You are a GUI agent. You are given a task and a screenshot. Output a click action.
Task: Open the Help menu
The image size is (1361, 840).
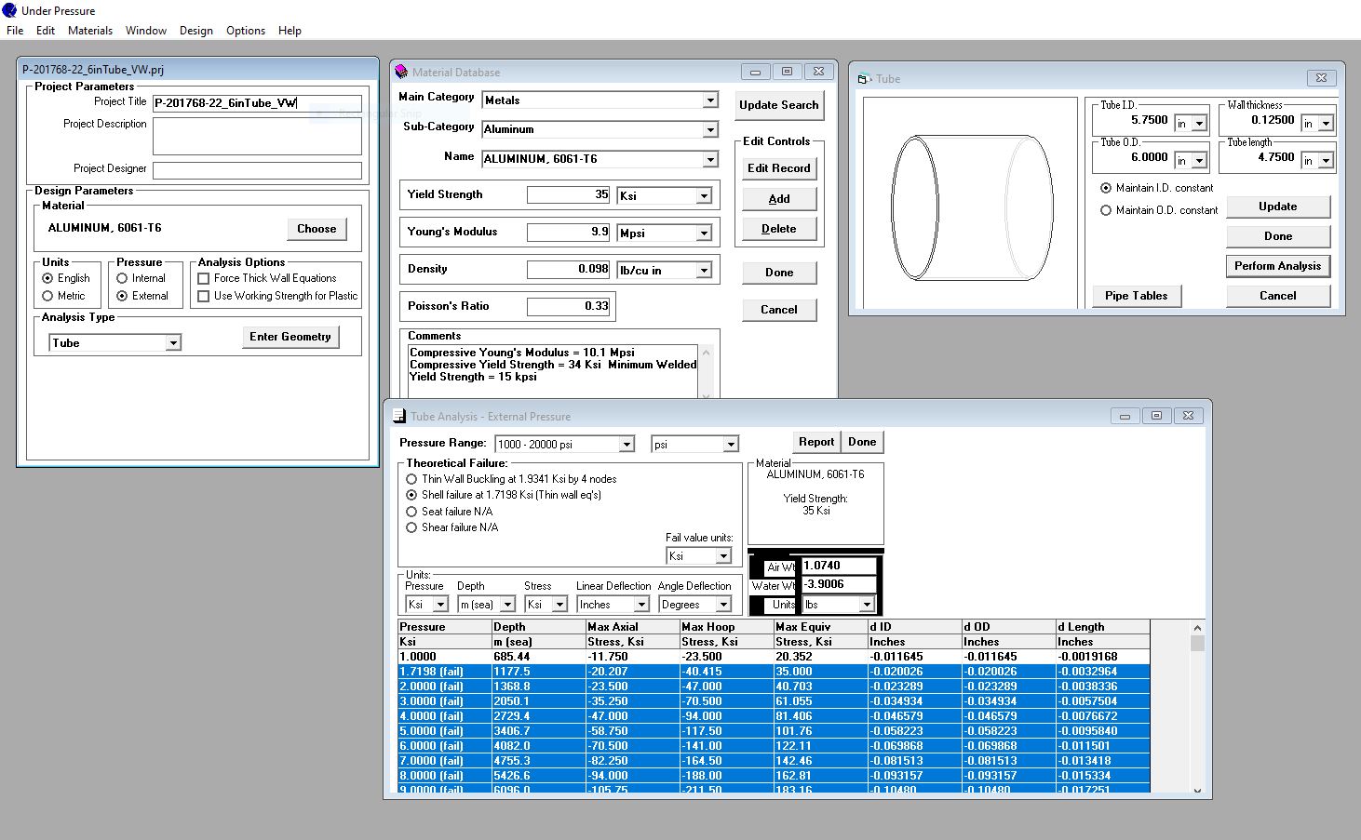290,31
